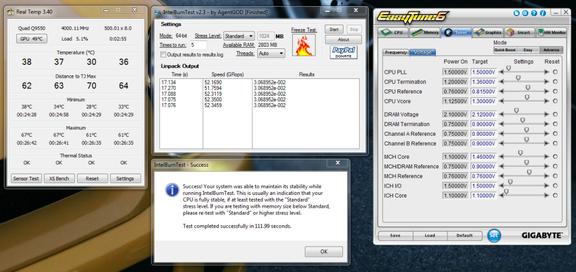Click the left arrow of CPU PLL slider
Viewport: 576px width, 272px height.
coord(501,72)
